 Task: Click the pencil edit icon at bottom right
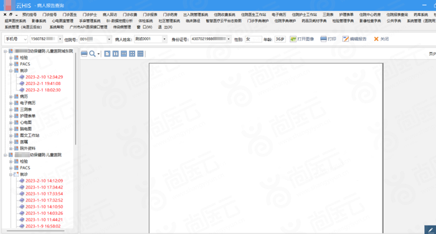point(430,230)
